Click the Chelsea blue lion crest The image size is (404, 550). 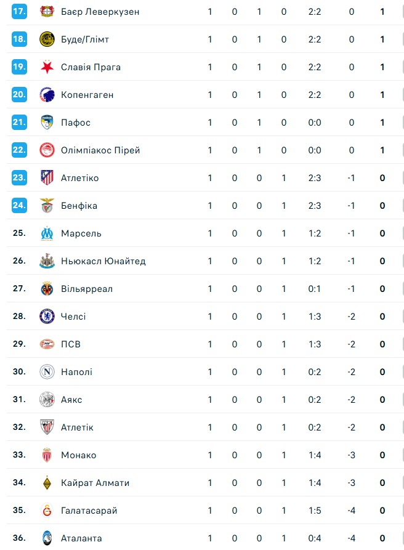pos(47,317)
